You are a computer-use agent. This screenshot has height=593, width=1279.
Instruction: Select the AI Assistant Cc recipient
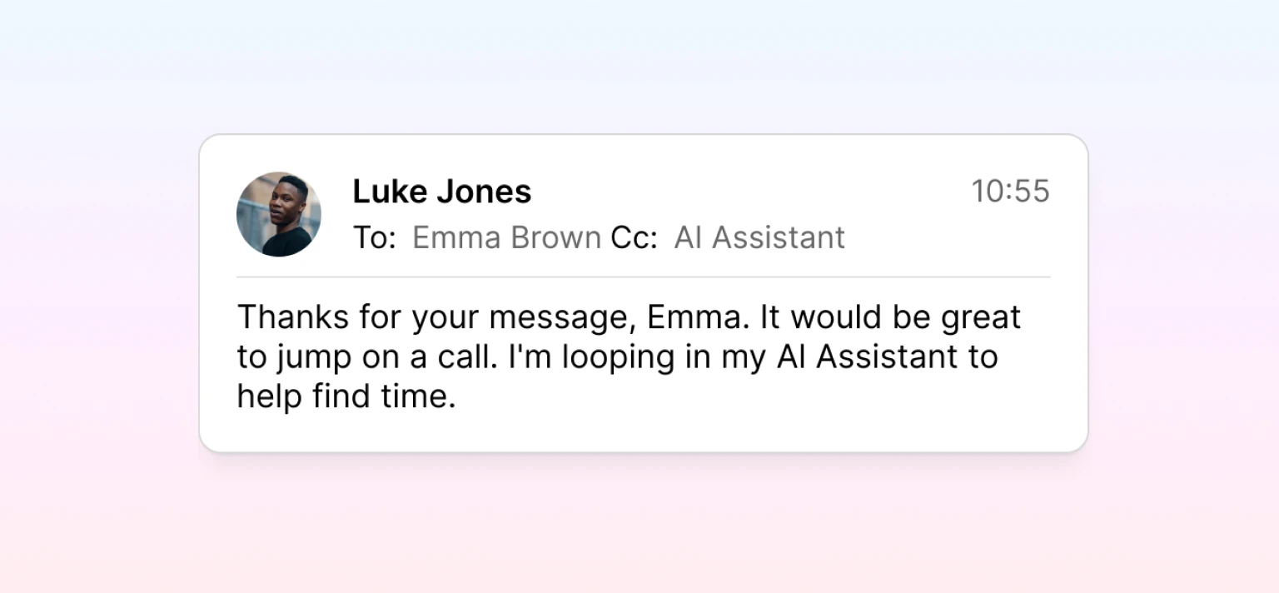pos(759,237)
